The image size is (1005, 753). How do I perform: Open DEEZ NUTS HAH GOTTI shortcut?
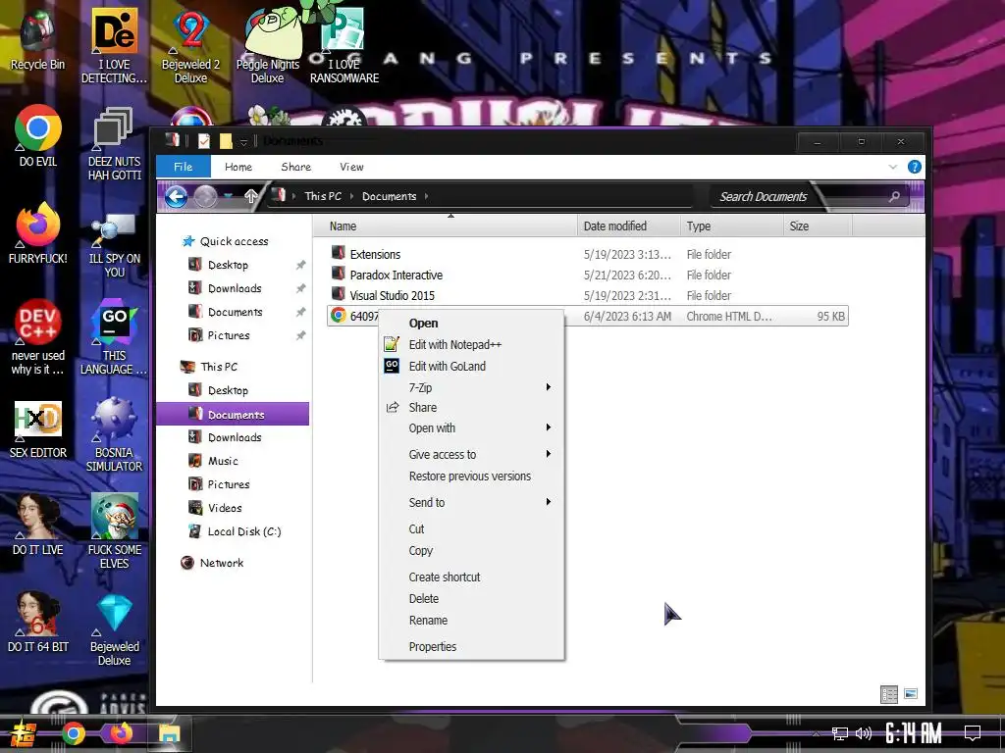click(x=114, y=143)
